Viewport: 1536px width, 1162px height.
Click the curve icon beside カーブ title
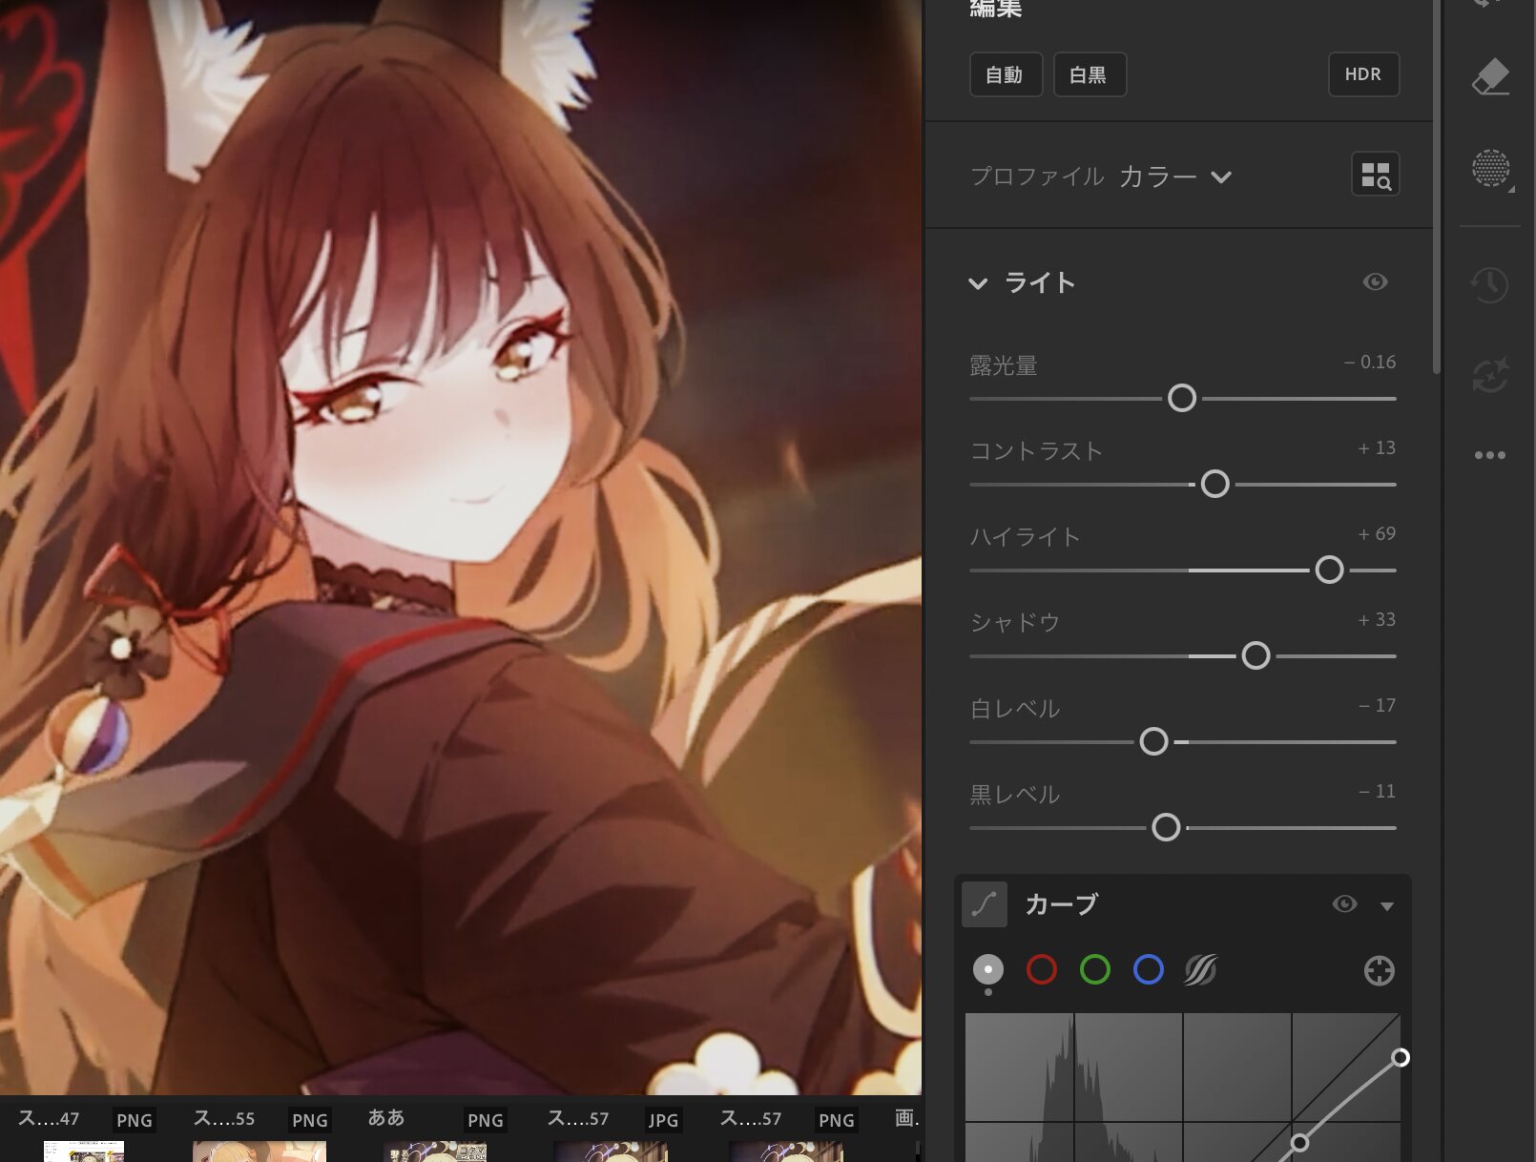tap(985, 904)
